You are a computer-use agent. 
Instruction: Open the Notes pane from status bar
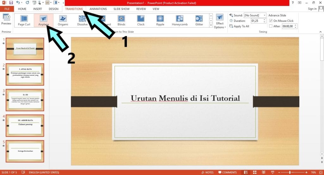pos(207,172)
